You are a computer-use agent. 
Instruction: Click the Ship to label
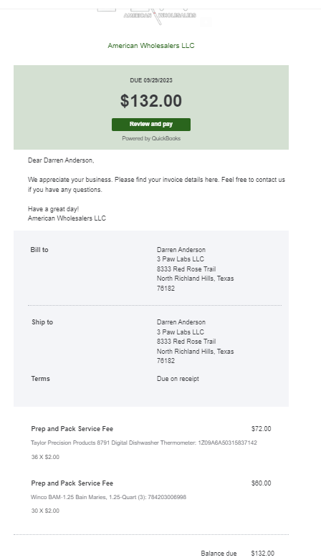click(x=42, y=322)
